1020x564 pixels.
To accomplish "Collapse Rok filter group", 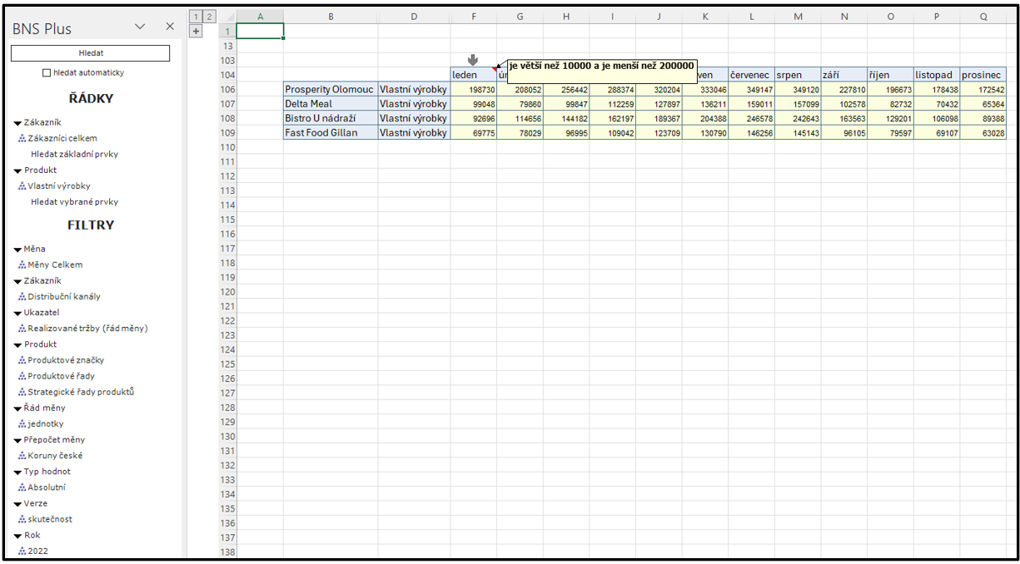I will pos(17,536).
